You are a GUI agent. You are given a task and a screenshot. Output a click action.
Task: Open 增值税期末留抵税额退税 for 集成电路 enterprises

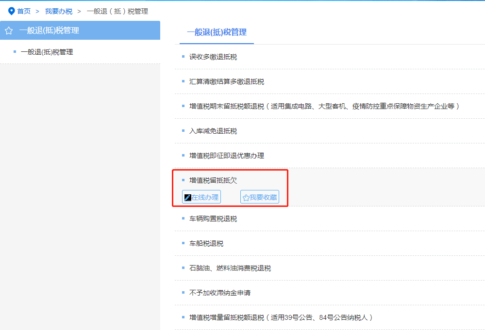click(324, 106)
